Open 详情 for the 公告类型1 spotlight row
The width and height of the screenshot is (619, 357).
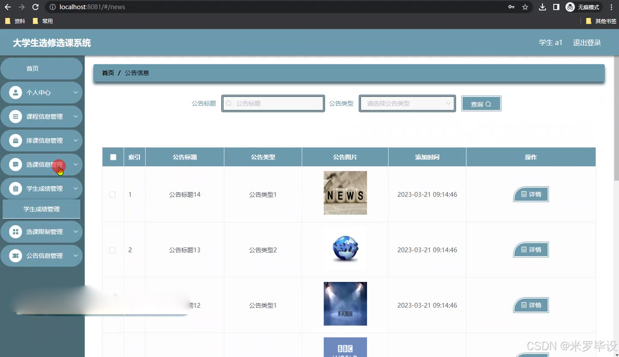[x=531, y=305]
